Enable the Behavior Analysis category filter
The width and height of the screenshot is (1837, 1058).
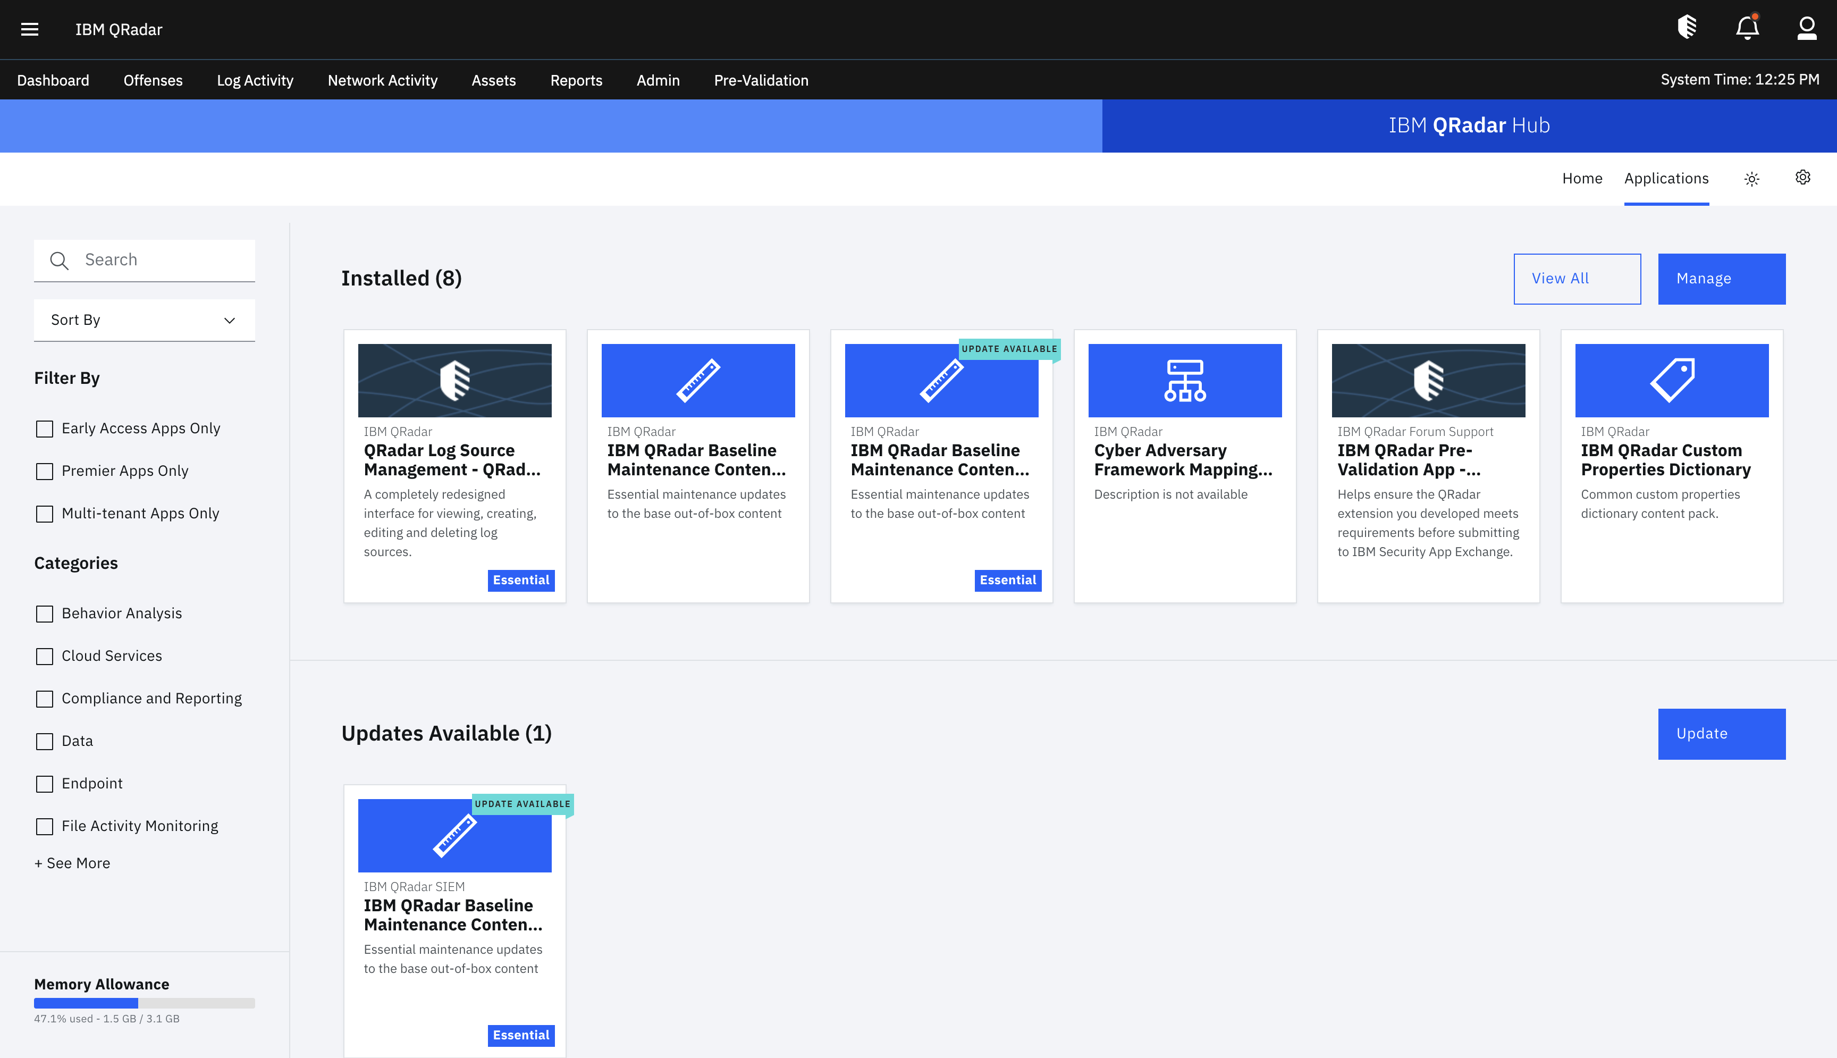(x=45, y=614)
